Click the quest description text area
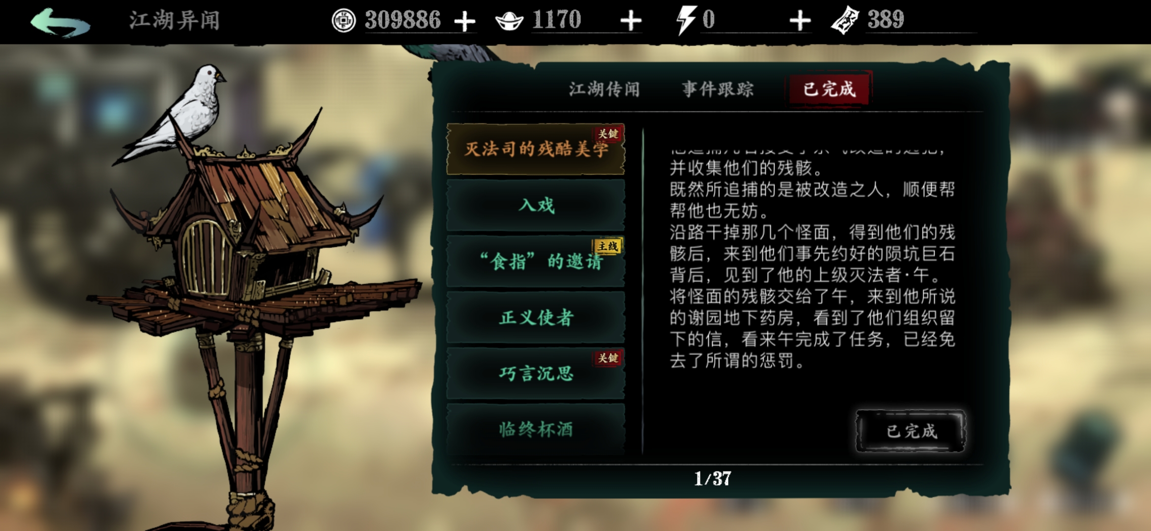 pyautogui.click(x=813, y=259)
